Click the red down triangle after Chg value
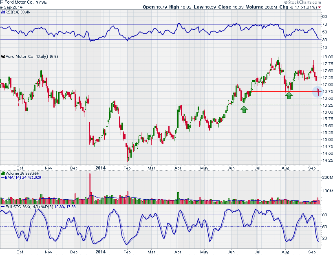Screen dimensions: 333x255 pos(320,7)
